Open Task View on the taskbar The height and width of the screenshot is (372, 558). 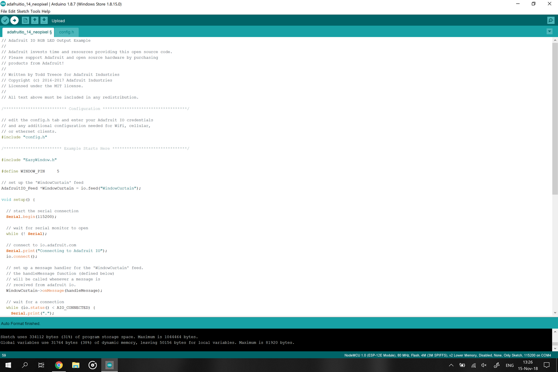pos(41,365)
